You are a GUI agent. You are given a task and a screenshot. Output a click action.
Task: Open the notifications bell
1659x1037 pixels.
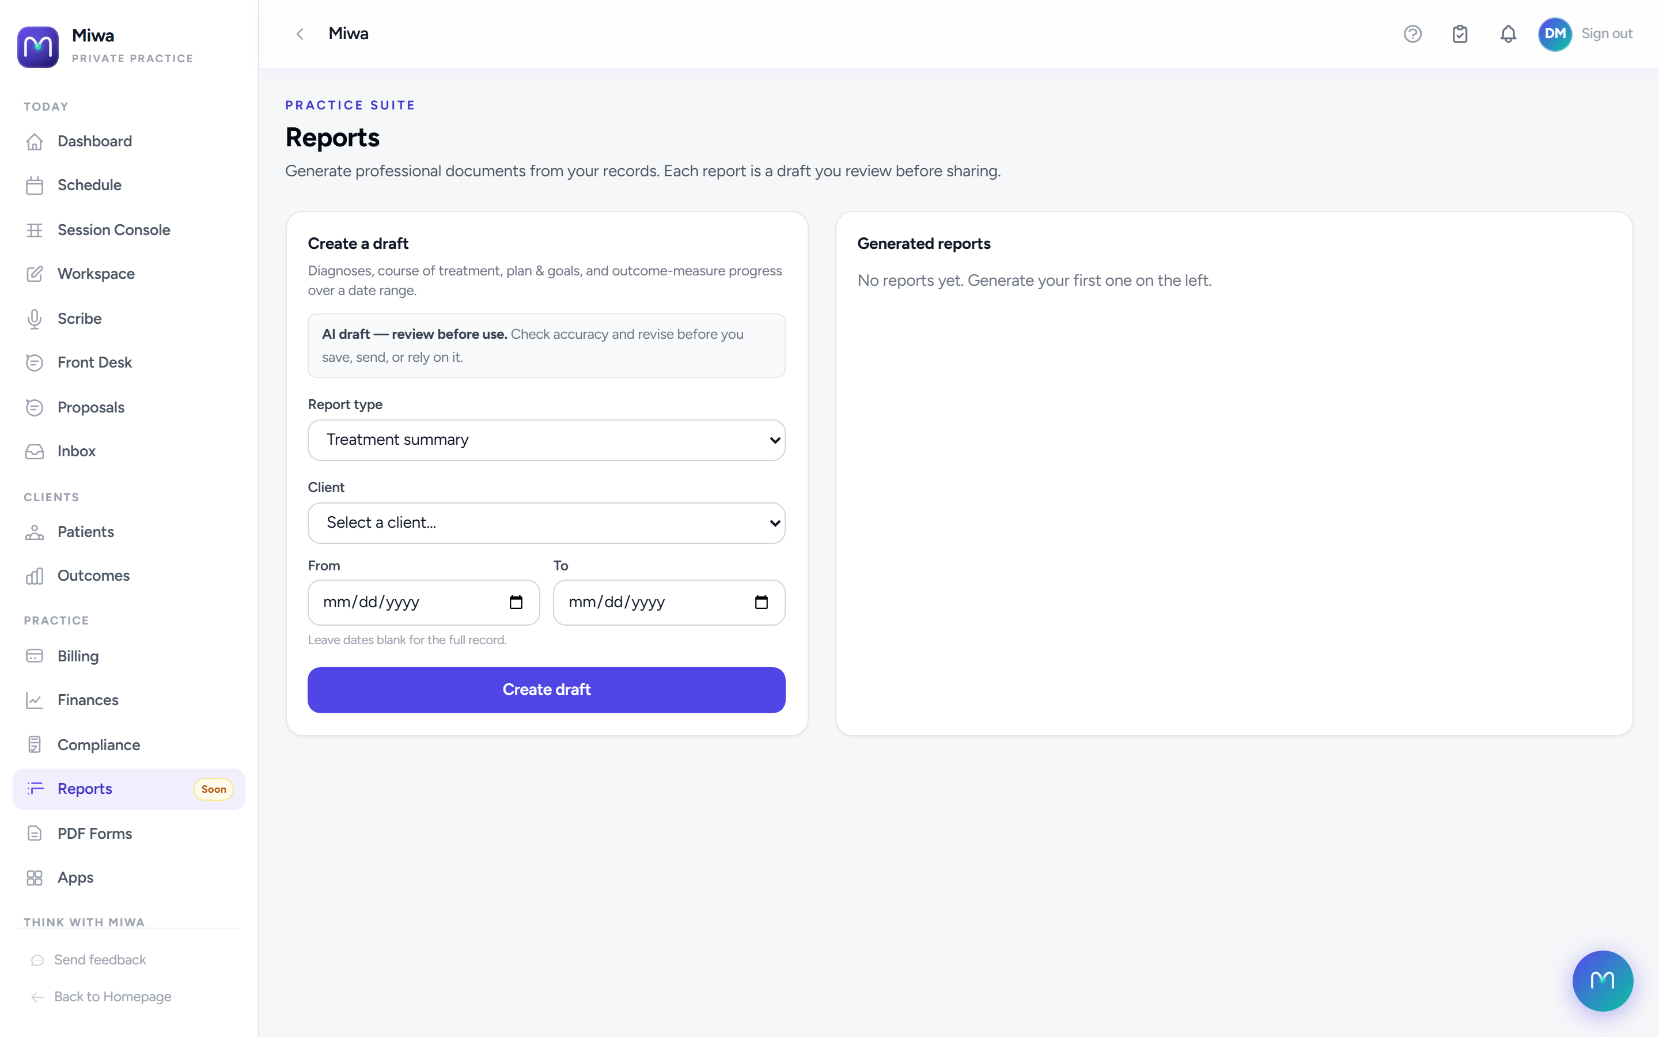1508,33
